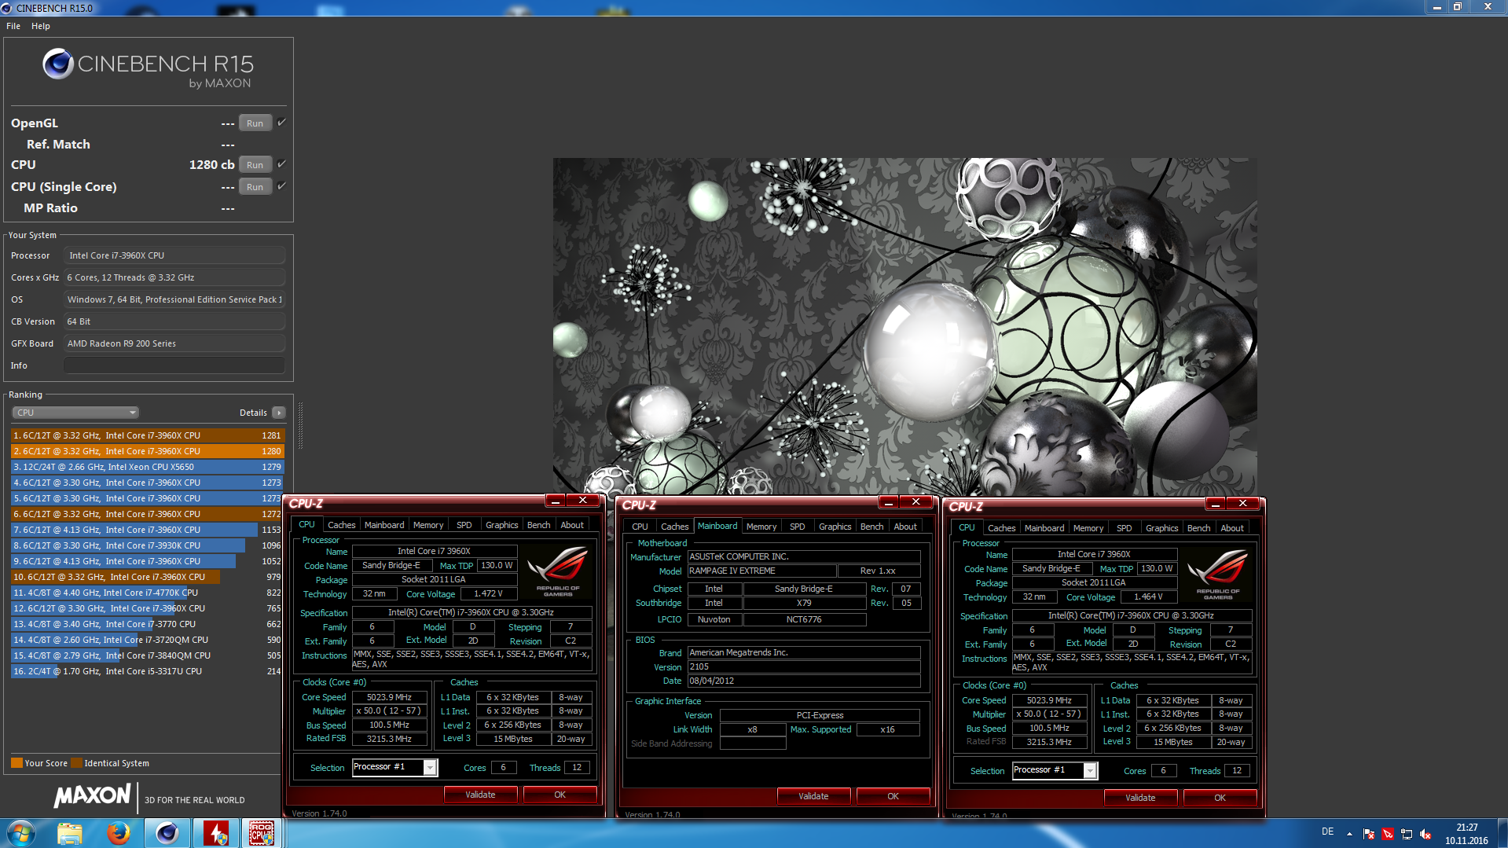Open the clock showing 21:27

[x=1466, y=834]
